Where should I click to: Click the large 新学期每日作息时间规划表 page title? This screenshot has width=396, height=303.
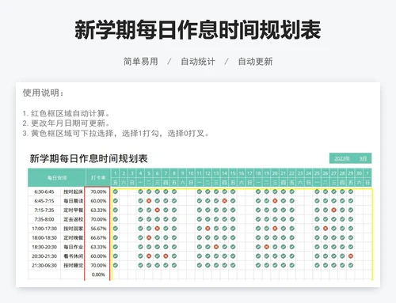point(198,30)
